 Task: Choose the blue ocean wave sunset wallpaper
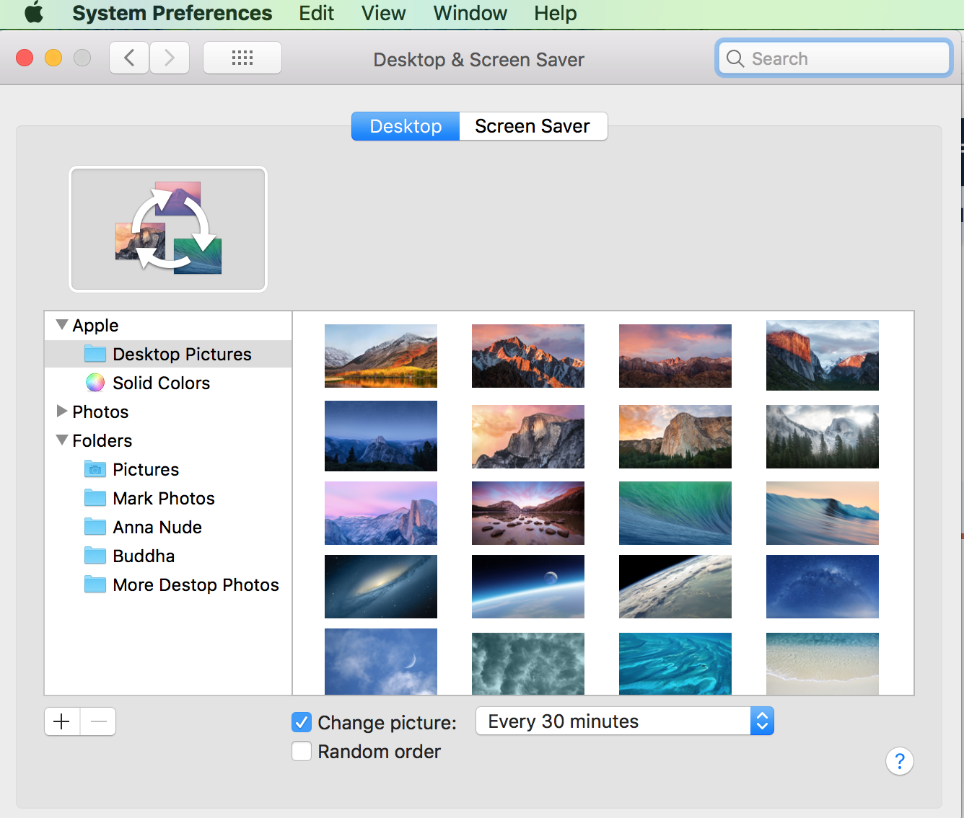click(x=823, y=513)
